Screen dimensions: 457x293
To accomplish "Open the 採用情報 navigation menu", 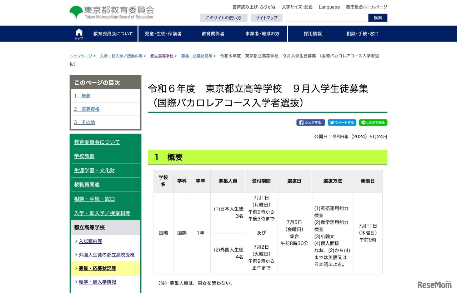I will pyautogui.click(x=312, y=34).
